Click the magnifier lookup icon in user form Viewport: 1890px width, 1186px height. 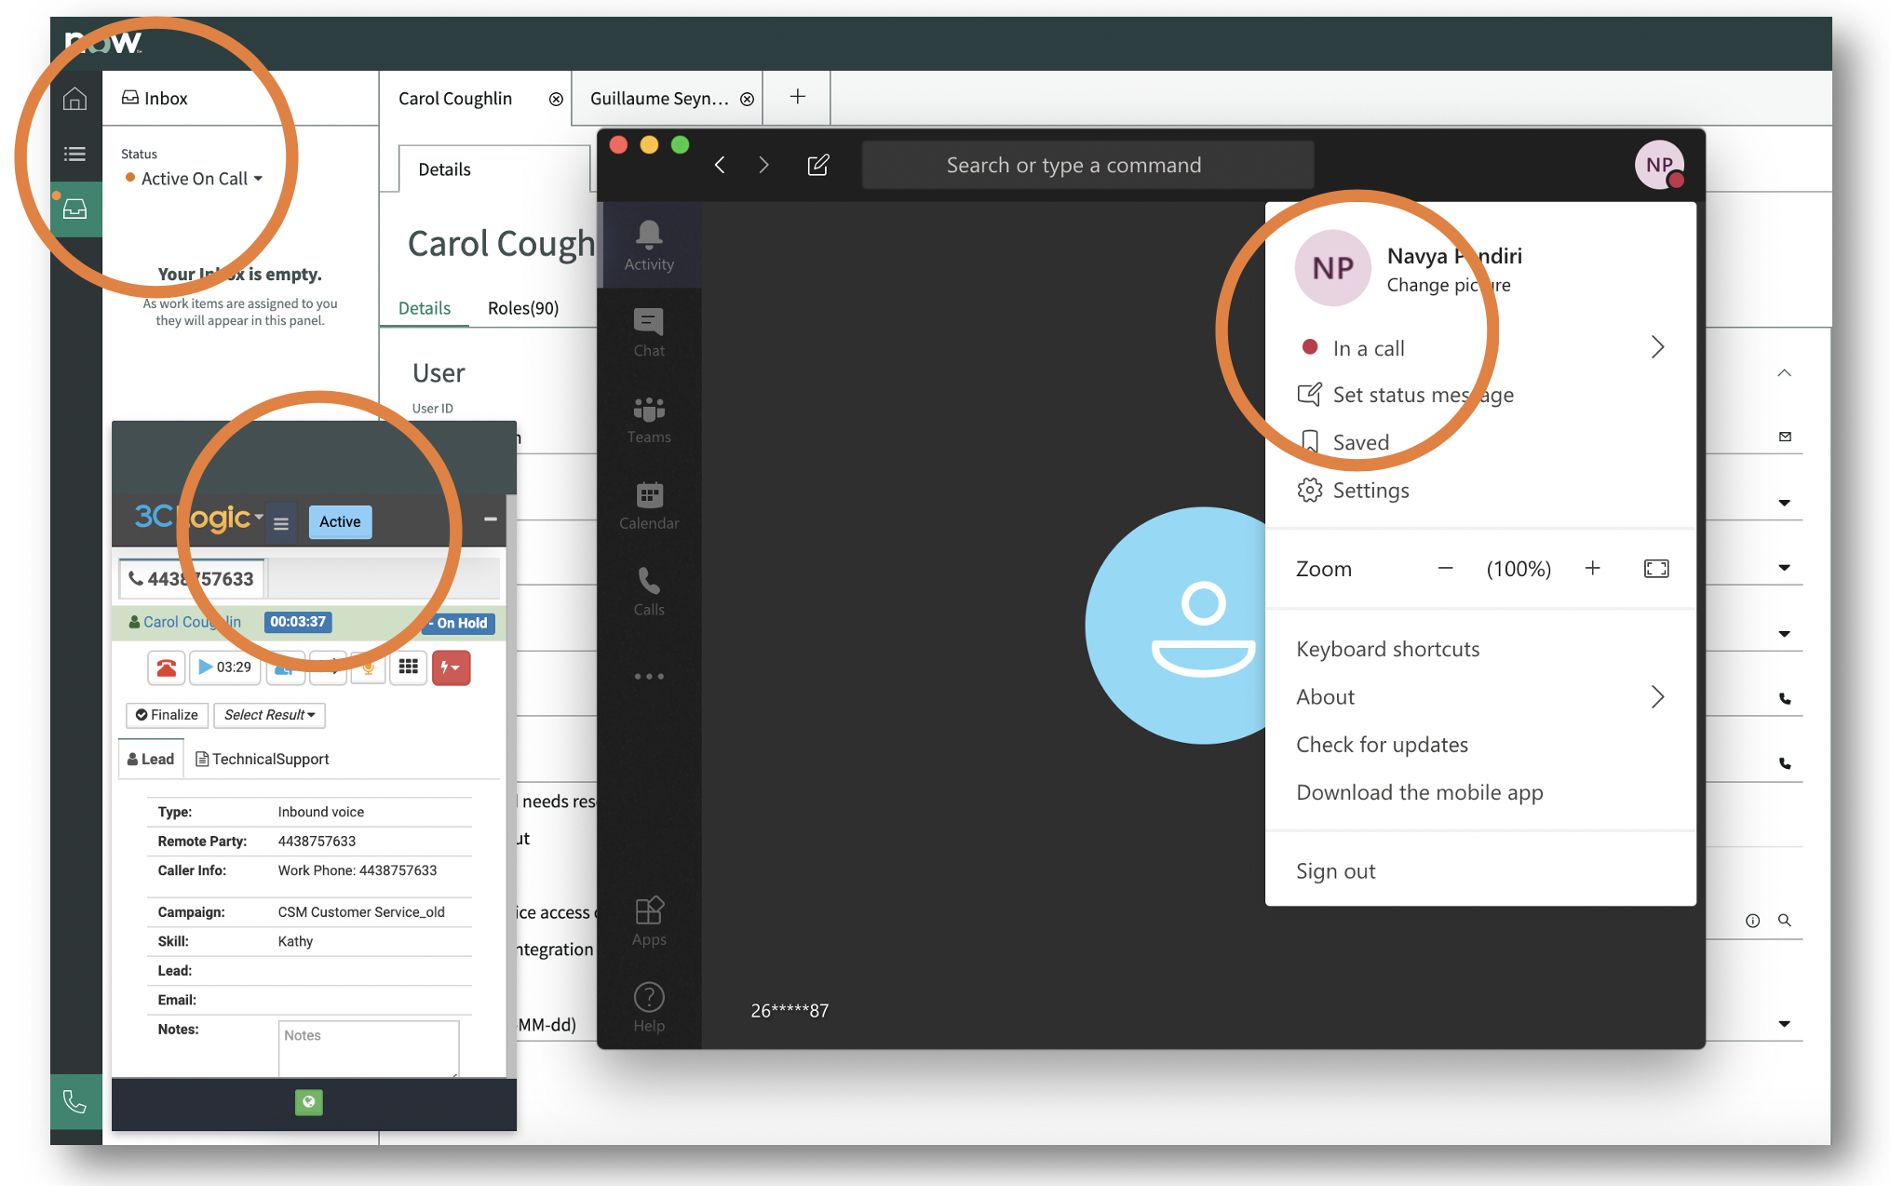[x=1785, y=921]
